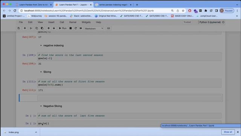Screen dimensions: 241x136
Task: Toggle the browser side panel icon
Action: [x=217, y=11]
